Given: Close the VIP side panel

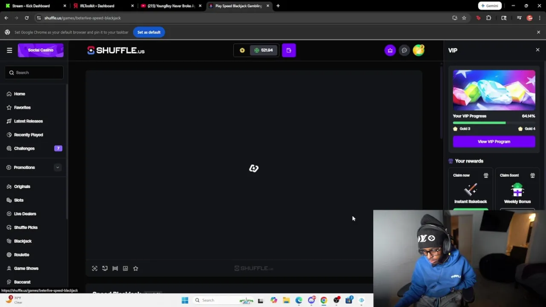Looking at the screenshot, I should click(537, 50).
